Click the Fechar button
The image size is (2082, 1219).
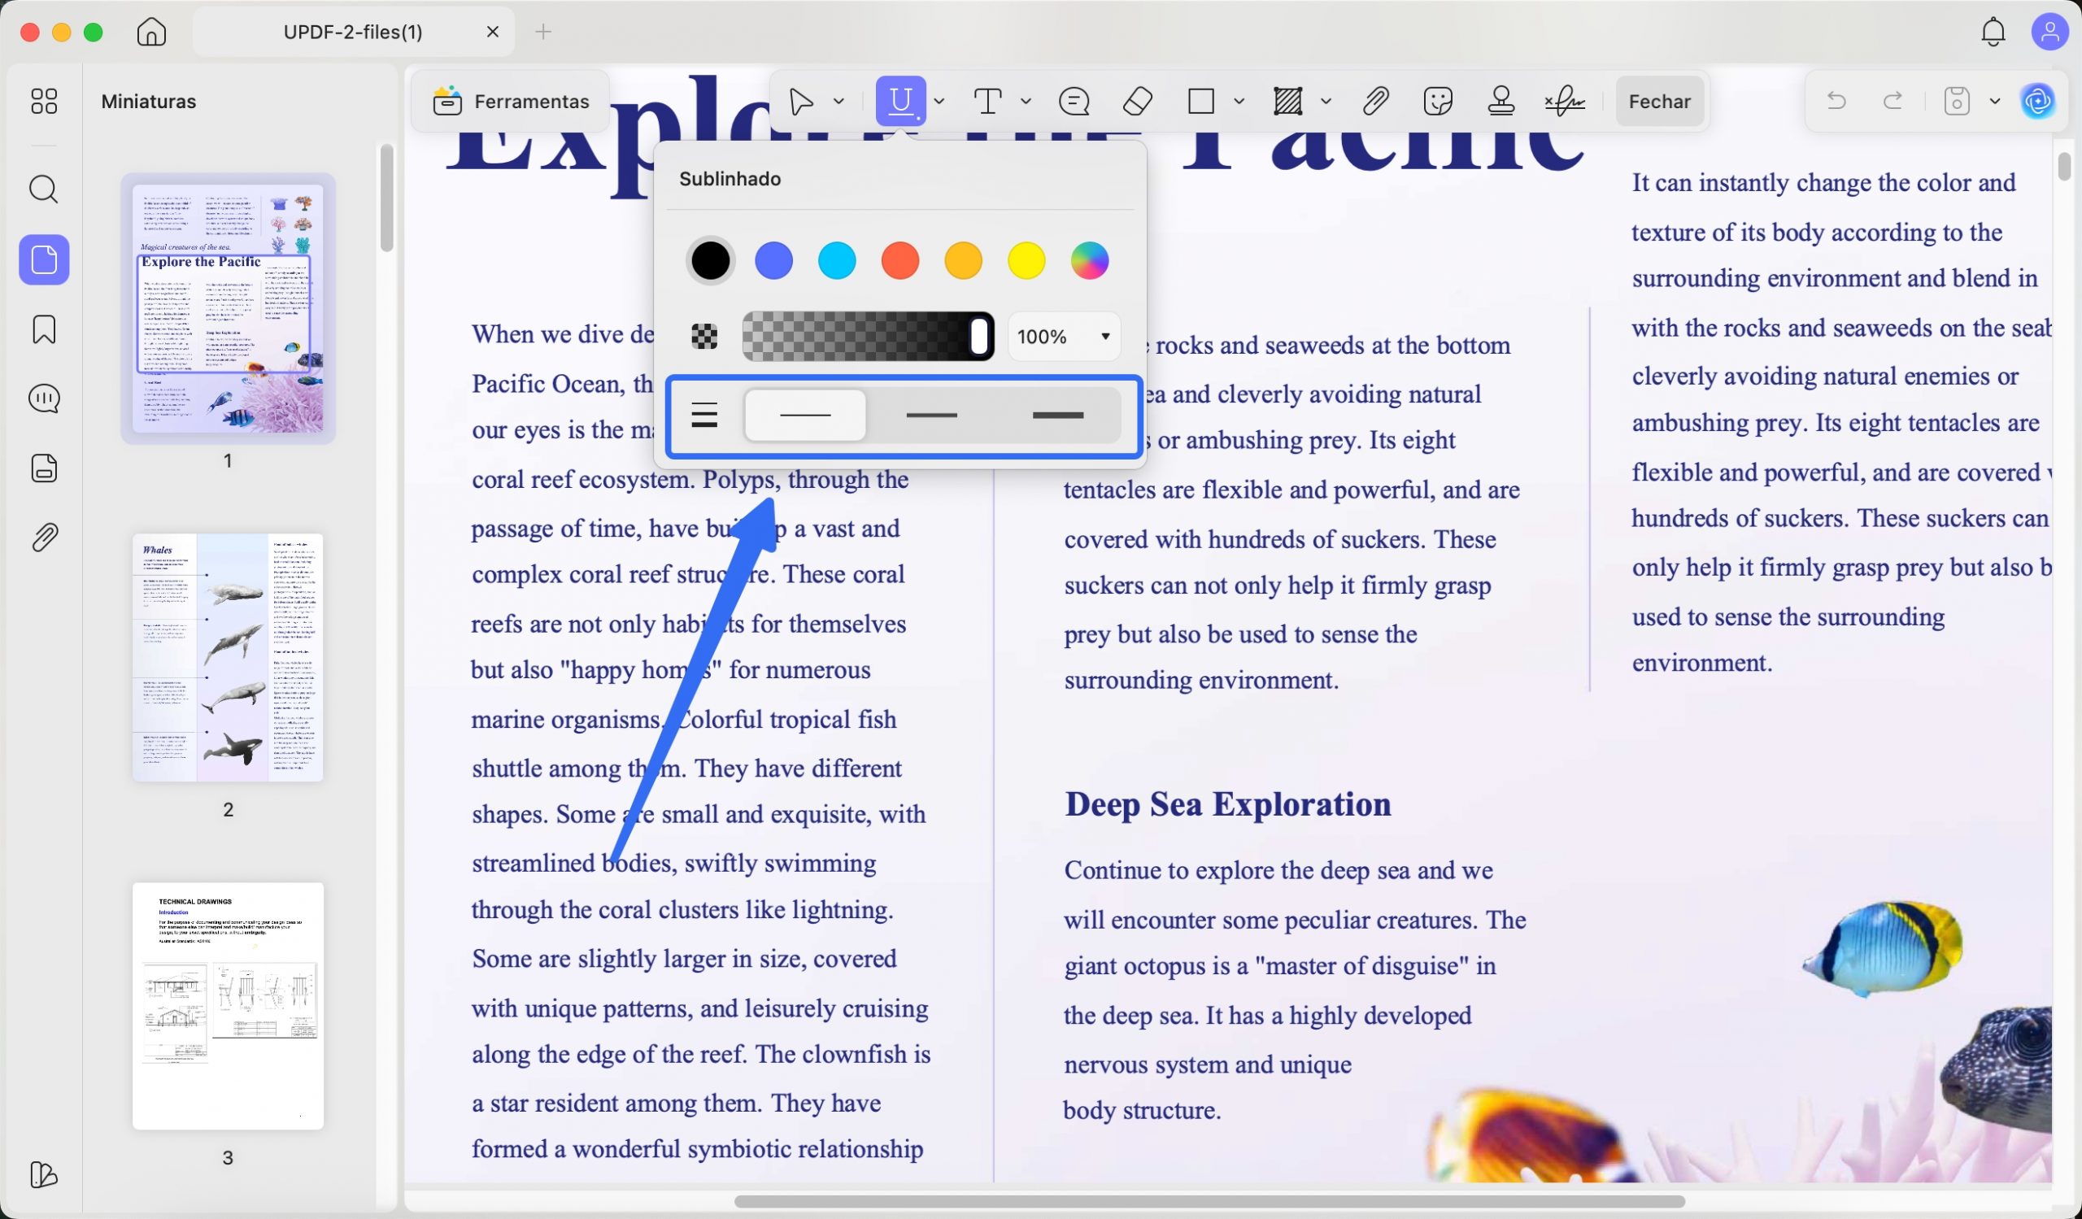1659,101
